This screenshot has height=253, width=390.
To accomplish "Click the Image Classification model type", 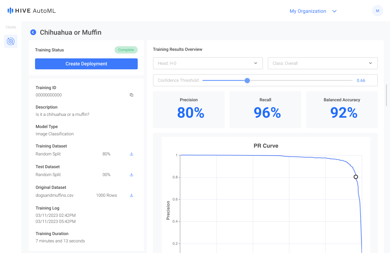I will point(55,134).
